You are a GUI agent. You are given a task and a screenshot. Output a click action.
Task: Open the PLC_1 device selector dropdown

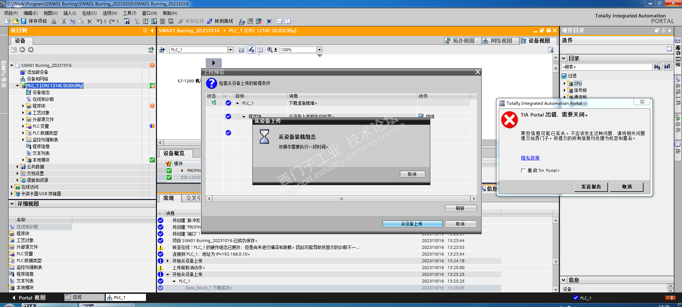(230, 50)
